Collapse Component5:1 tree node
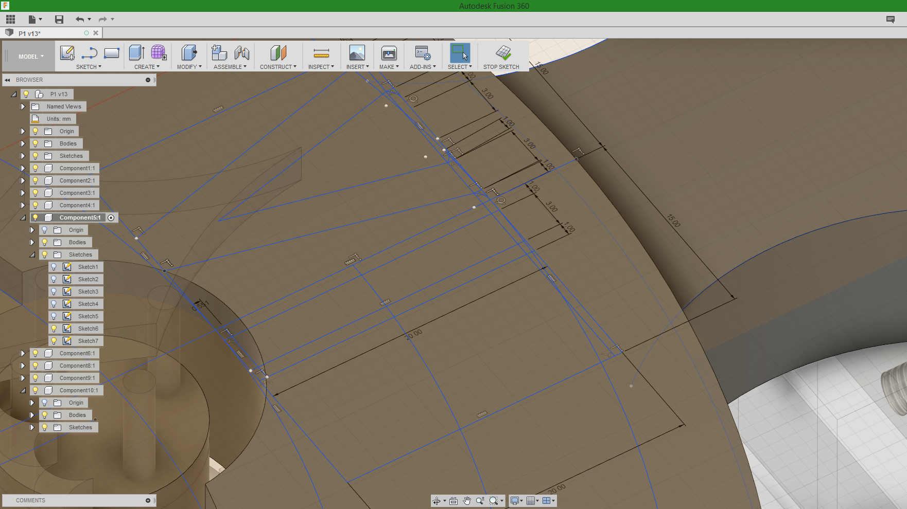Viewport: 907px width, 509px height. click(23, 217)
